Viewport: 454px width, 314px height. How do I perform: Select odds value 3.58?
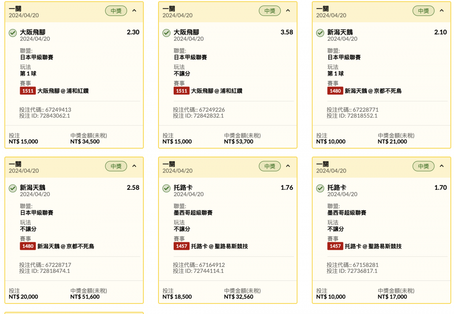[287, 32]
